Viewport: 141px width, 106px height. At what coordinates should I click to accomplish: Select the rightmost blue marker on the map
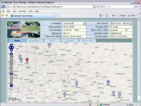point(119,95)
